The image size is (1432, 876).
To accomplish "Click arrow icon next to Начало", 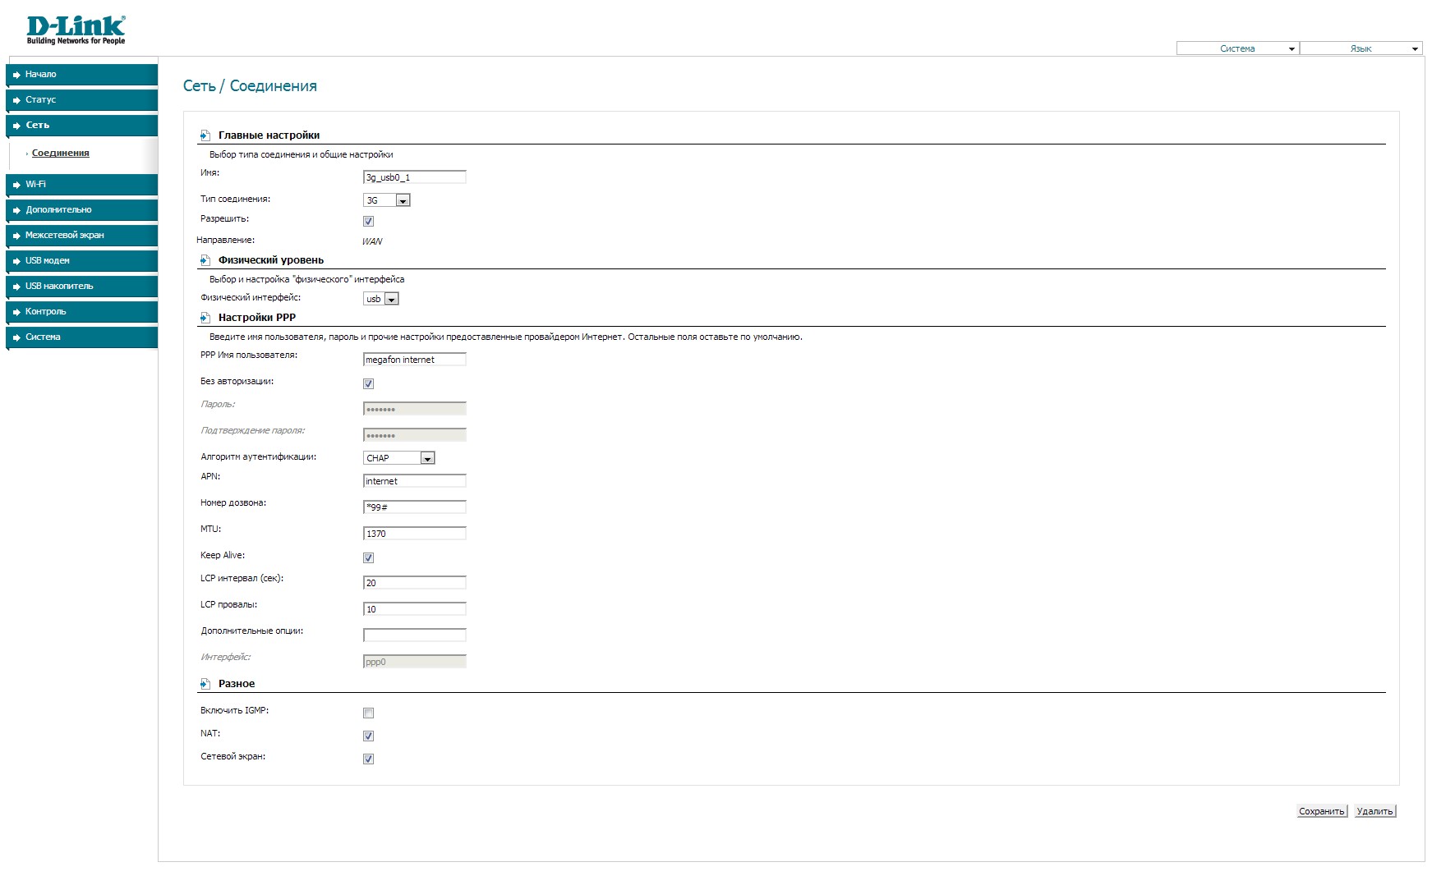I will coord(16,75).
